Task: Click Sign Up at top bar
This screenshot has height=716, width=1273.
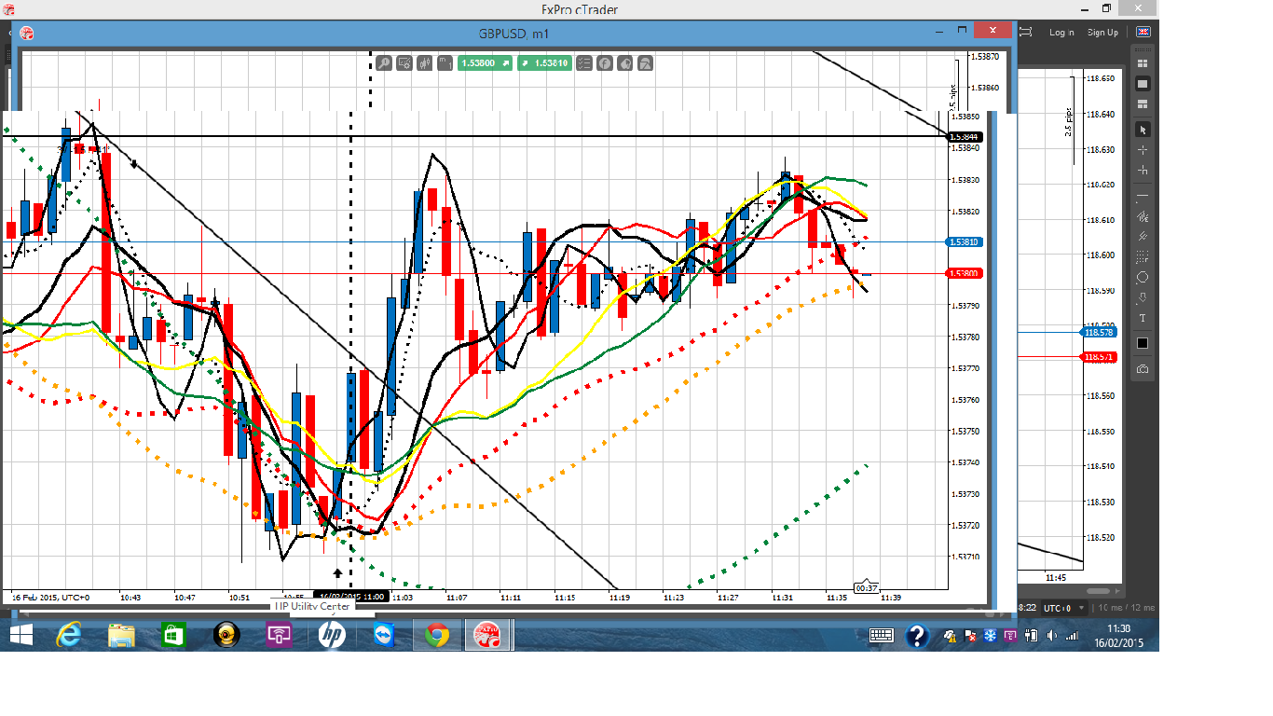Action: click(x=1102, y=33)
